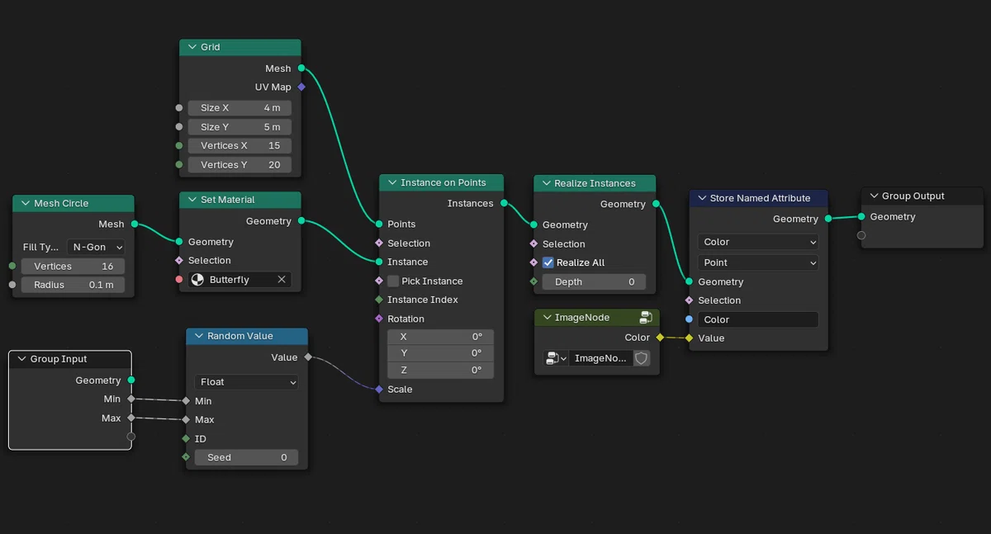
Task: Click the Rotation Y 0° field
Action: (440, 353)
